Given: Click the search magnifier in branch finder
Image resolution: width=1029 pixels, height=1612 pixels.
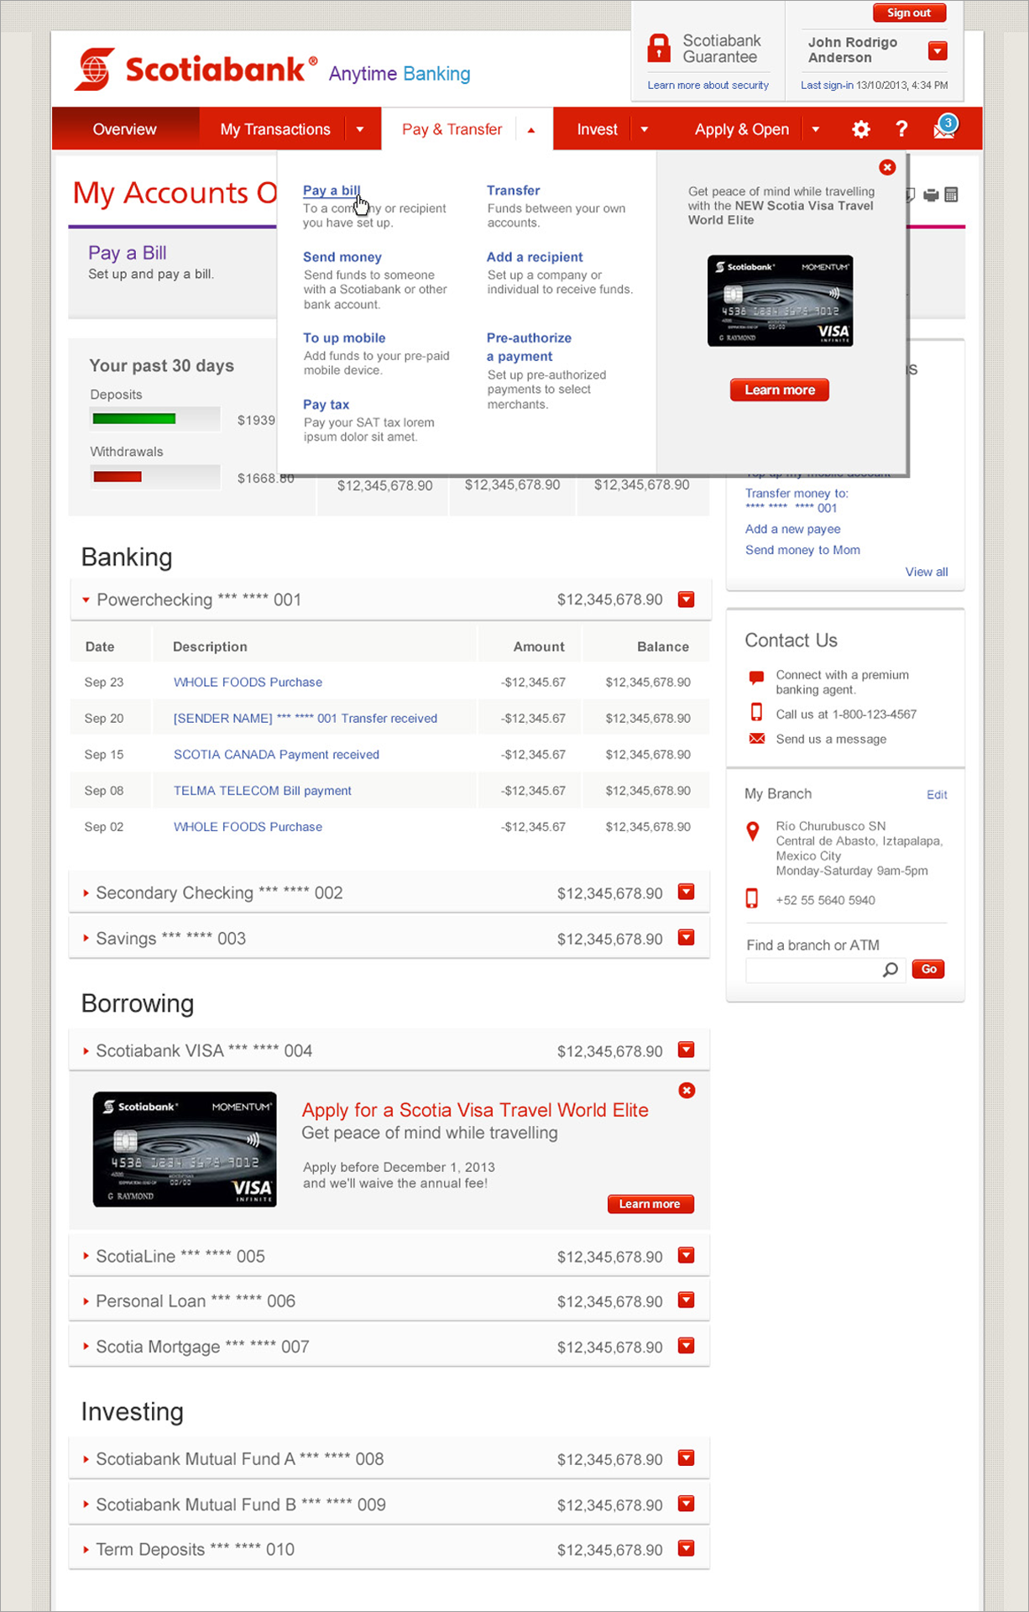Looking at the screenshot, I should pos(890,970).
